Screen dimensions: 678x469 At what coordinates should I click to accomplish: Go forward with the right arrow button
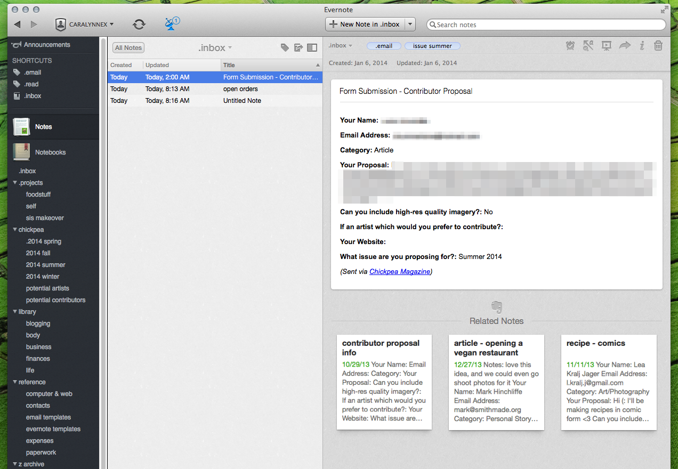[34, 25]
